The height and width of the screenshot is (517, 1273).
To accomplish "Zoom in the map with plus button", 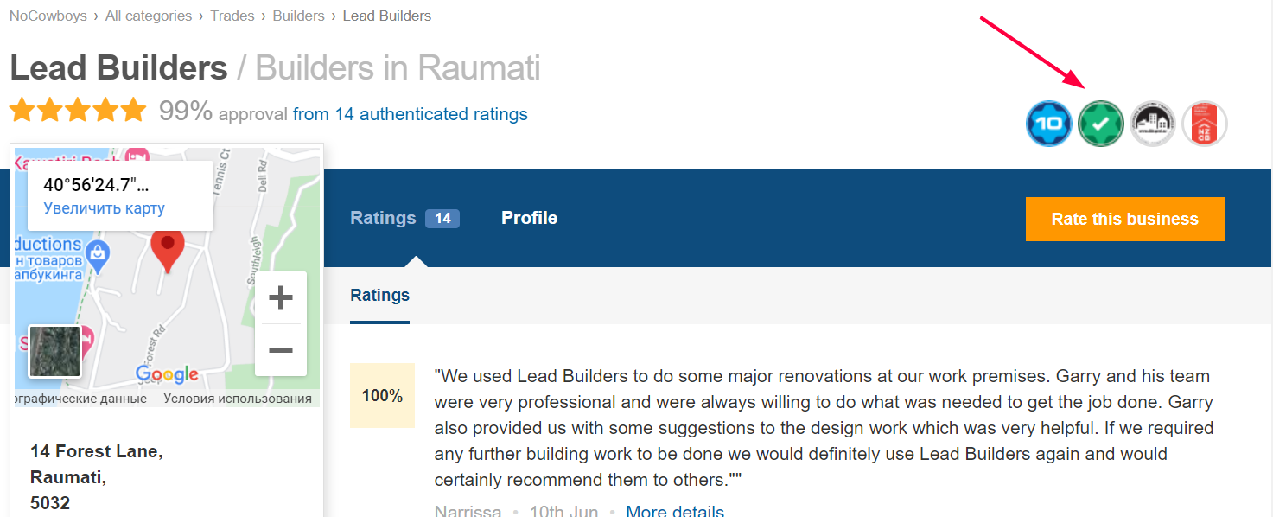I will click(x=281, y=298).
